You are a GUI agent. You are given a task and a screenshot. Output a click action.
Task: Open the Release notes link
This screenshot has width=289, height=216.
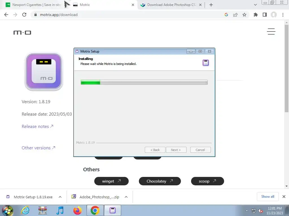tap(38, 126)
